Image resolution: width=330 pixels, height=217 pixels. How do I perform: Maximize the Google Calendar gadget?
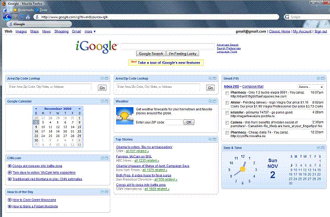click(107, 101)
